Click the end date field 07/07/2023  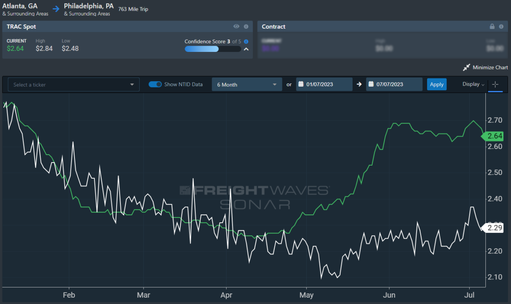(394, 84)
